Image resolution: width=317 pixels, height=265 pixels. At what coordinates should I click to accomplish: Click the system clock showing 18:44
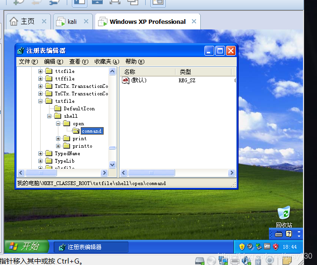click(289, 247)
